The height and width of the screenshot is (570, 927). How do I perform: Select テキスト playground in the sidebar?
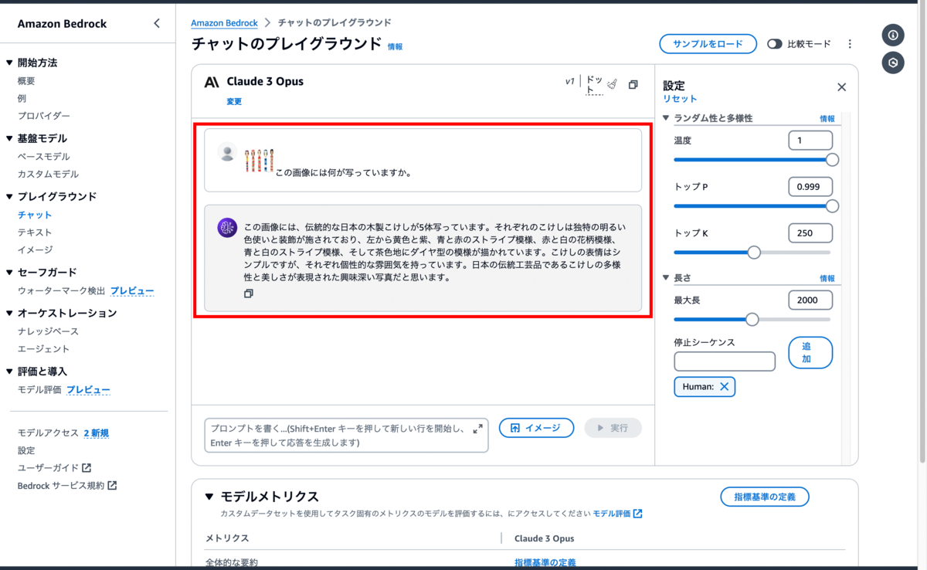click(x=35, y=232)
